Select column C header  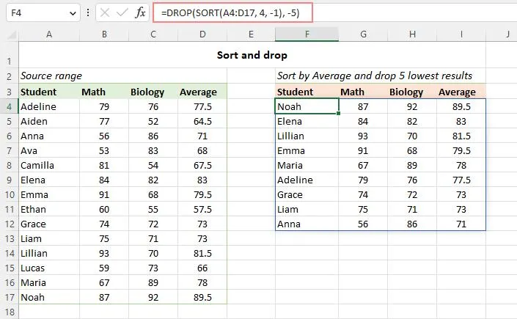pos(153,34)
